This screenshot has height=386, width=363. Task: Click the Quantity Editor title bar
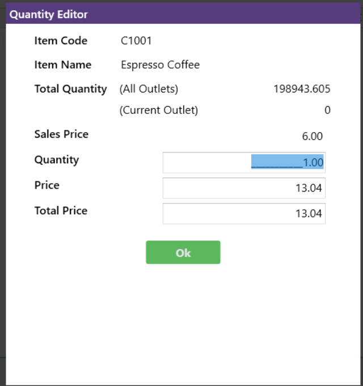click(183, 14)
